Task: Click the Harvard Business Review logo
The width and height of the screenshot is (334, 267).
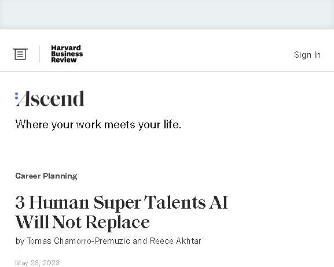Action: pos(67,54)
